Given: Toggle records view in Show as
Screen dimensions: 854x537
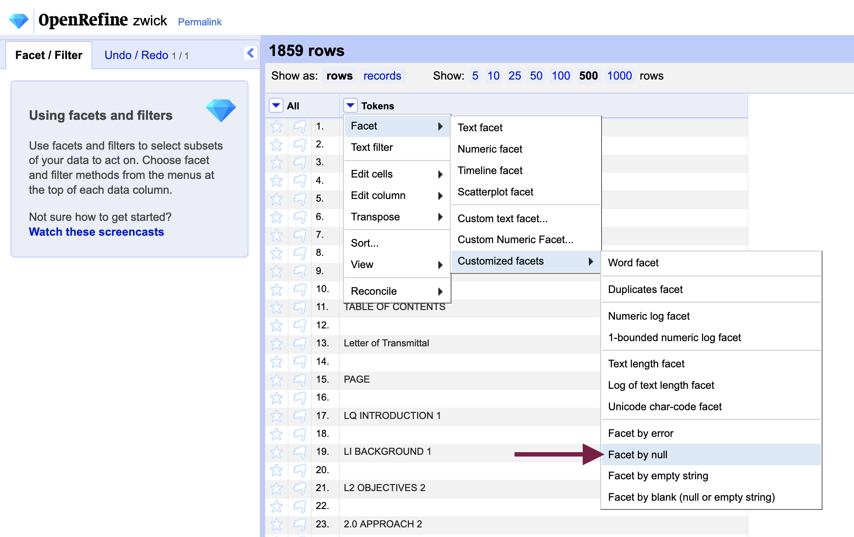Looking at the screenshot, I should coord(382,76).
